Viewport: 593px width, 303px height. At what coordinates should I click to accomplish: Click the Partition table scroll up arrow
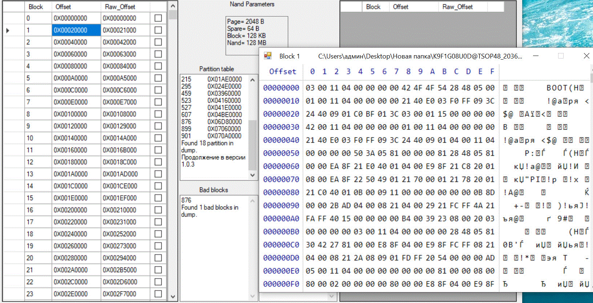tap(253, 80)
